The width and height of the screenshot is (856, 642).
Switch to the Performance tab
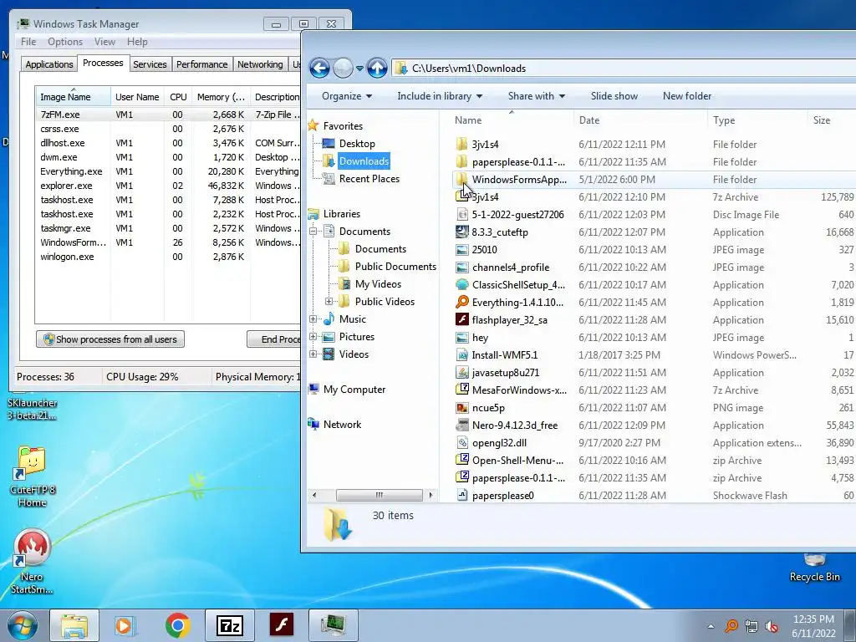201,64
